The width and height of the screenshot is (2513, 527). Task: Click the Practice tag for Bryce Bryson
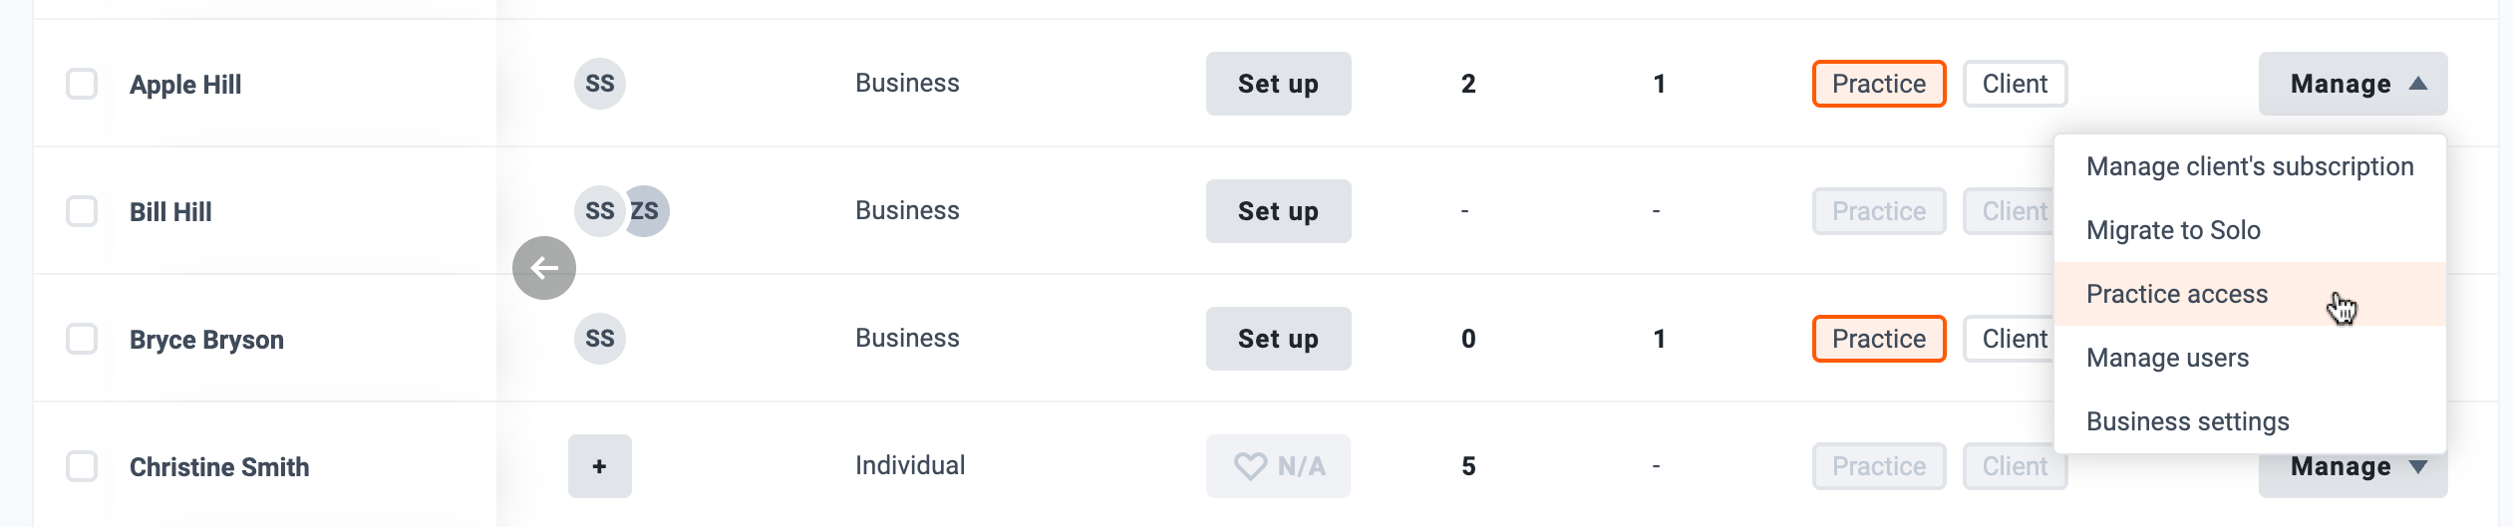coord(1879,339)
